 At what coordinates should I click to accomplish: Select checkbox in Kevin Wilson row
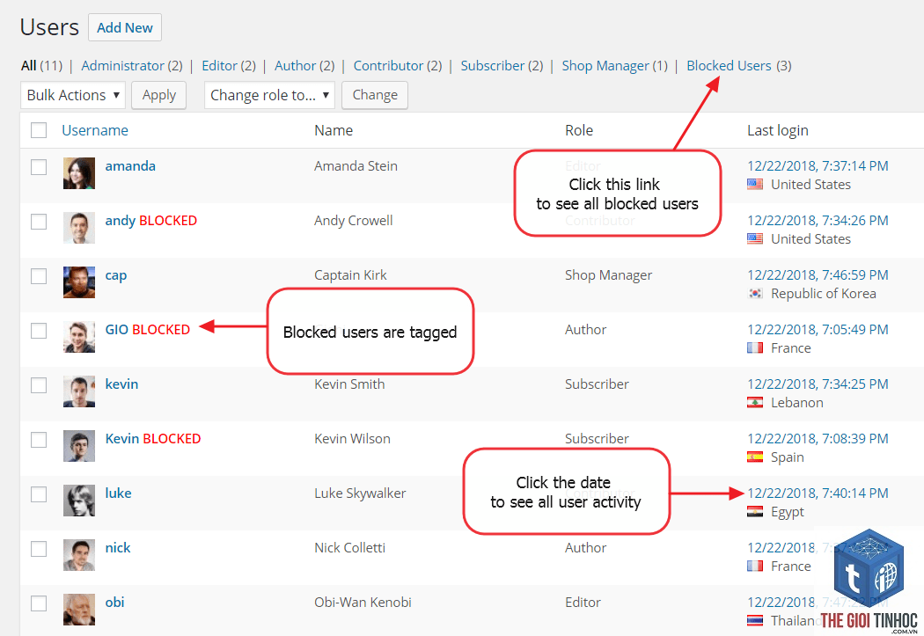tap(39, 440)
